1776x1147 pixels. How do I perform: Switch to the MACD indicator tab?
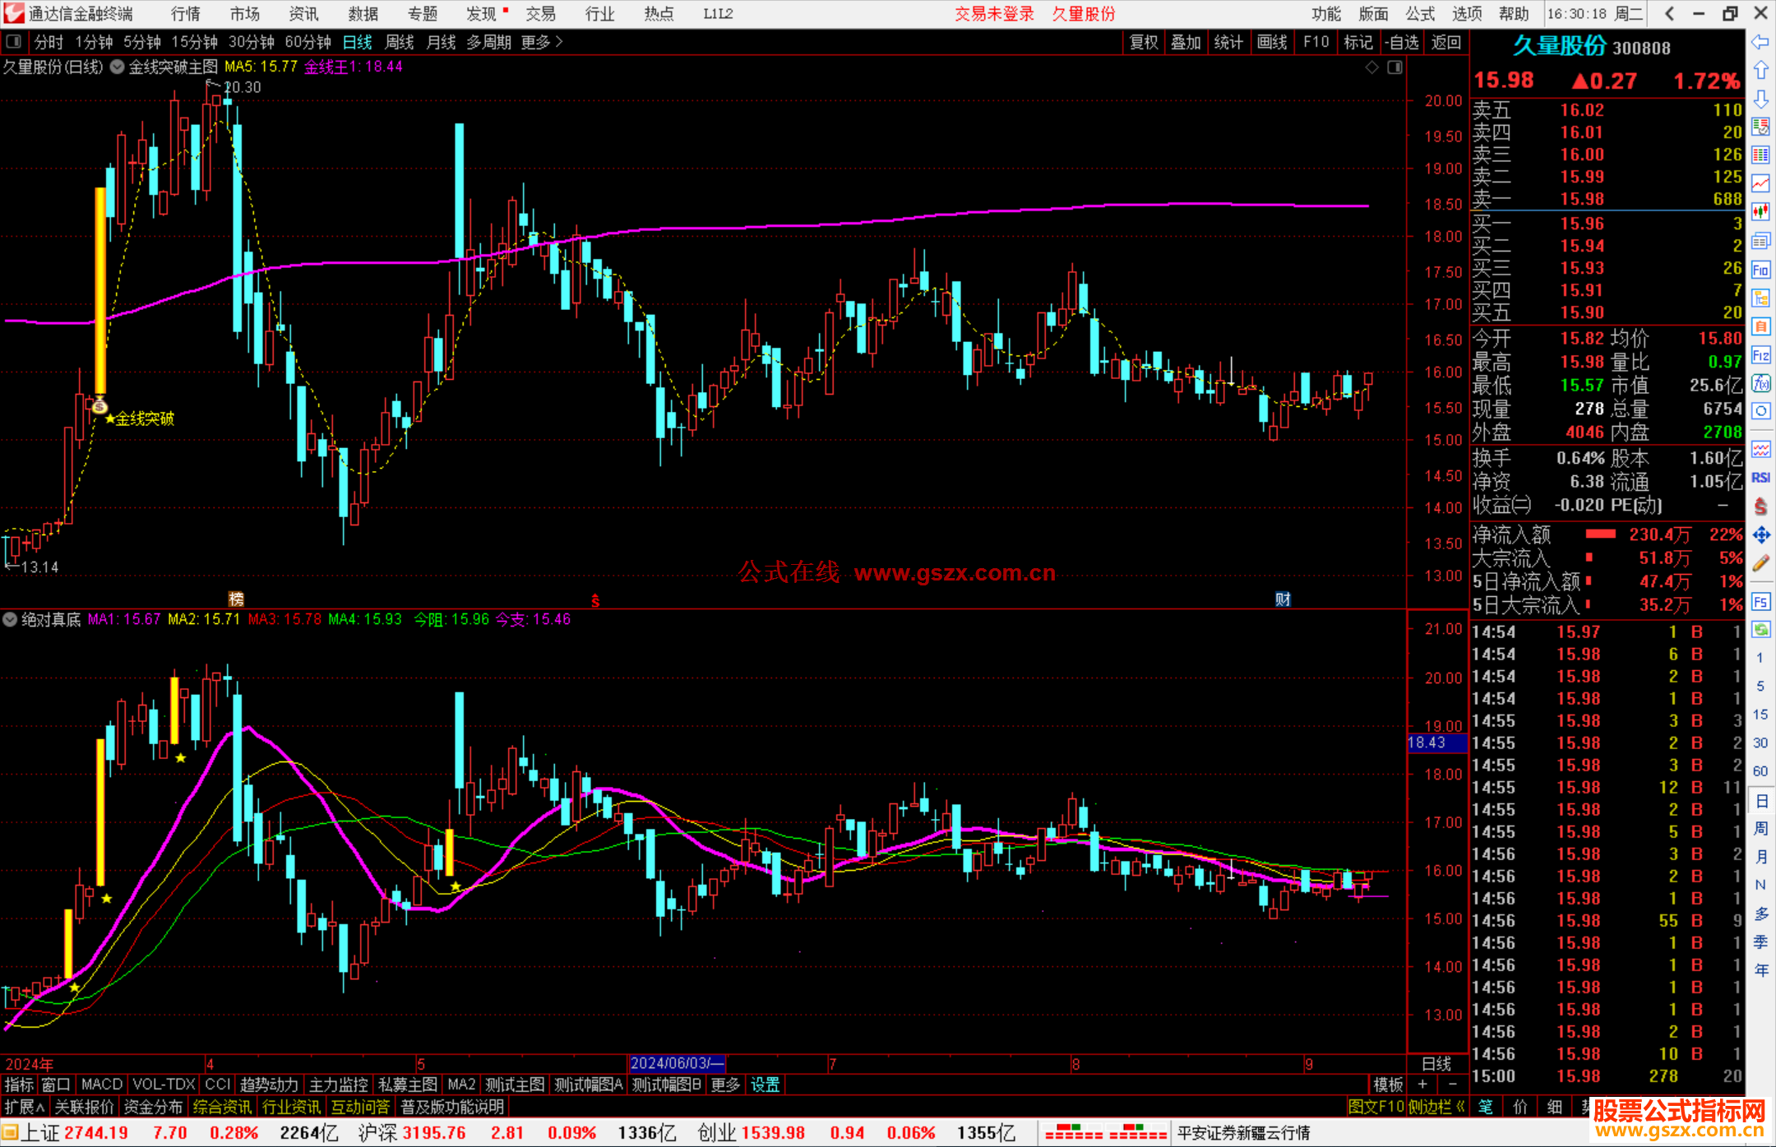pyautogui.click(x=101, y=1085)
